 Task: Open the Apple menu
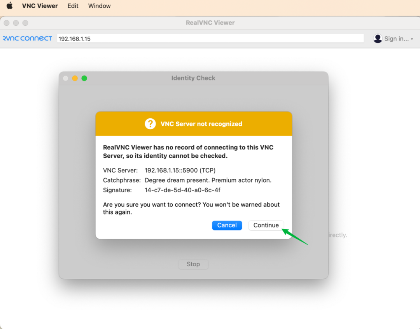coord(10,5)
